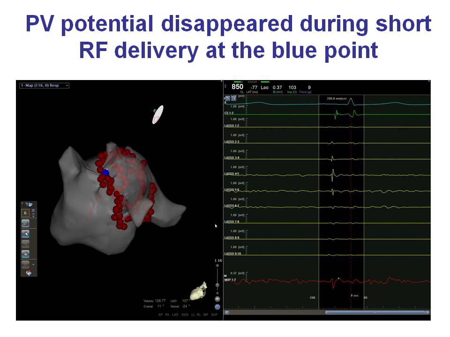The image size is (450, 337).
Task: Click the zoom slider handle under 1.16
Action: click(x=217, y=285)
